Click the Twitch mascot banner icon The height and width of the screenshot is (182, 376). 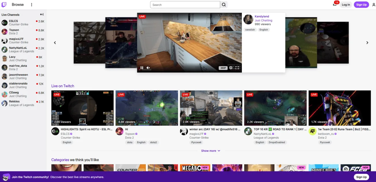pos(6,177)
